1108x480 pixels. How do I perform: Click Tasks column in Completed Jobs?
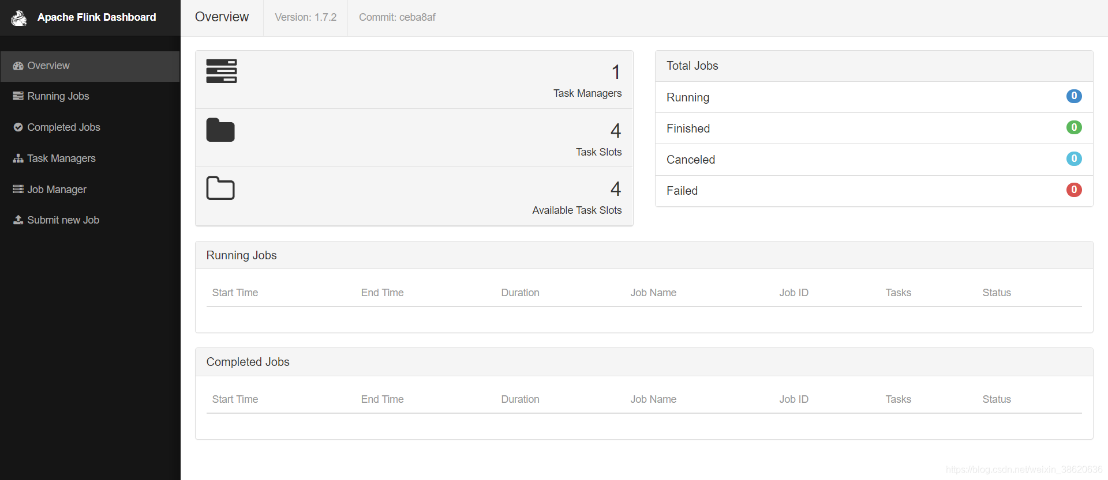898,399
